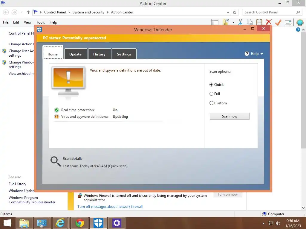Open the View menu
Screen dimensions: 306x229
pos(27,22)
